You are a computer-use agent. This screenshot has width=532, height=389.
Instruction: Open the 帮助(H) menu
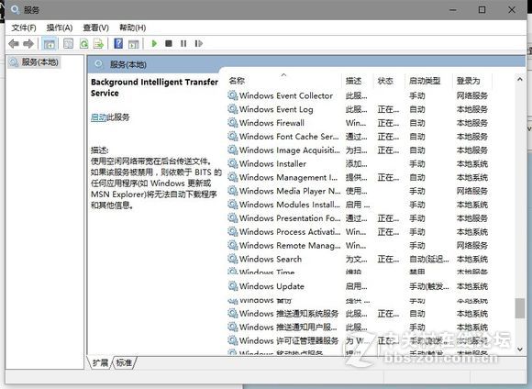click(132, 28)
